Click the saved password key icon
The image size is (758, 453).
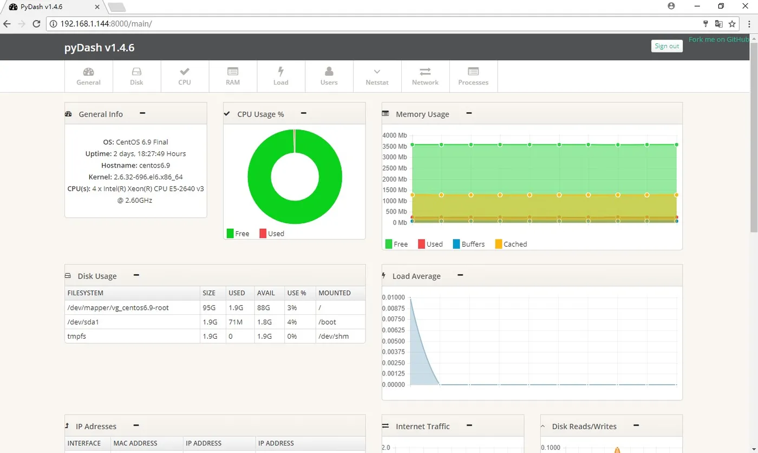(x=705, y=24)
